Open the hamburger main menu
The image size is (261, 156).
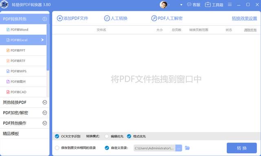230,4
